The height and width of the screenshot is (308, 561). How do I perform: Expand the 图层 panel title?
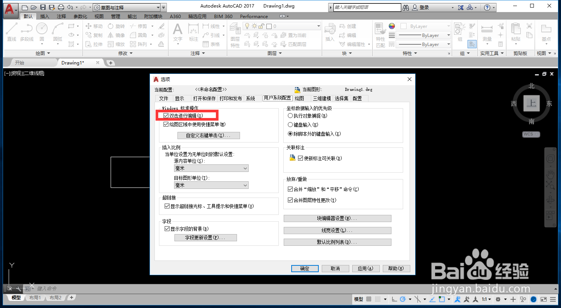click(275, 54)
